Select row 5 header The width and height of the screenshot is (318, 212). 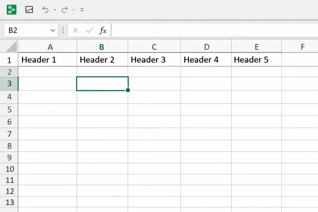pyautogui.click(x=9, y=110)
